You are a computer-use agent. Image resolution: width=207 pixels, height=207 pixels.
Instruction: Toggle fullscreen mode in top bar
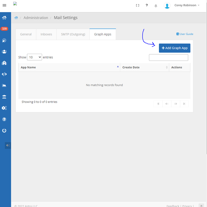pos(138,6)
